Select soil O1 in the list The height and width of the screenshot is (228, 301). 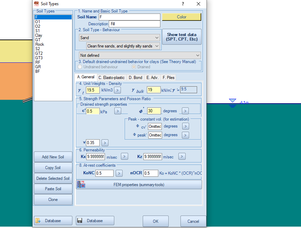[x=53, y=22]
